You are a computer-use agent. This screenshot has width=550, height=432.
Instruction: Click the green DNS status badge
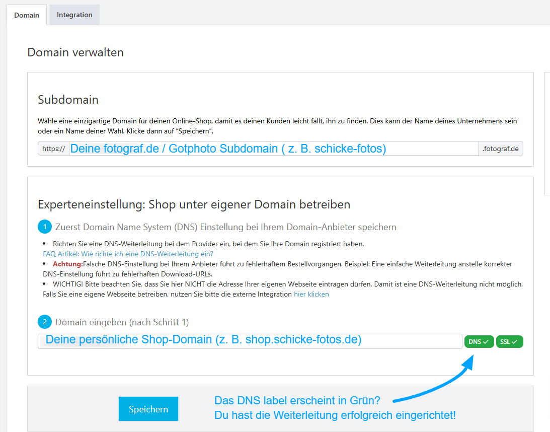(479, 341)
